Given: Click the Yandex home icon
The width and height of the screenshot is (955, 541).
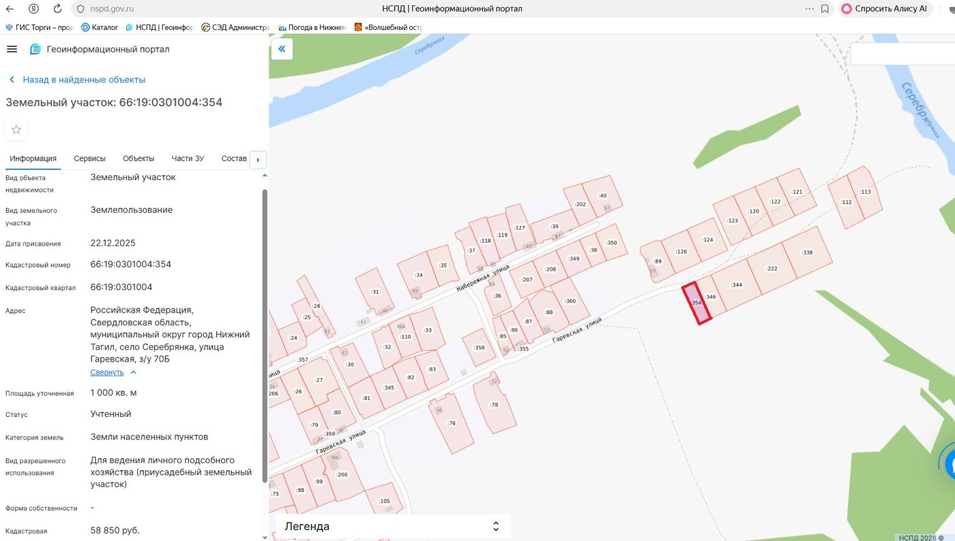Looking at the screenshot, I should (x=34, y=9).
